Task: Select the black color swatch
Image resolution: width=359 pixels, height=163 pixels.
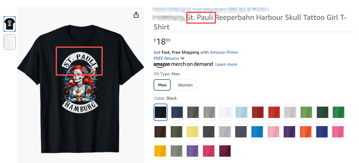Action: pos(161,112)
